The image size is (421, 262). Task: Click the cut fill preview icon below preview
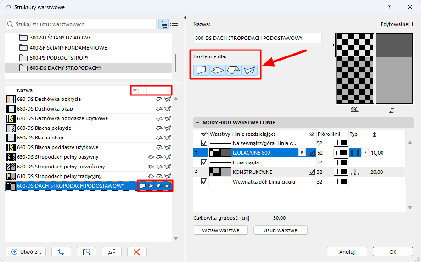pos(354,110)
